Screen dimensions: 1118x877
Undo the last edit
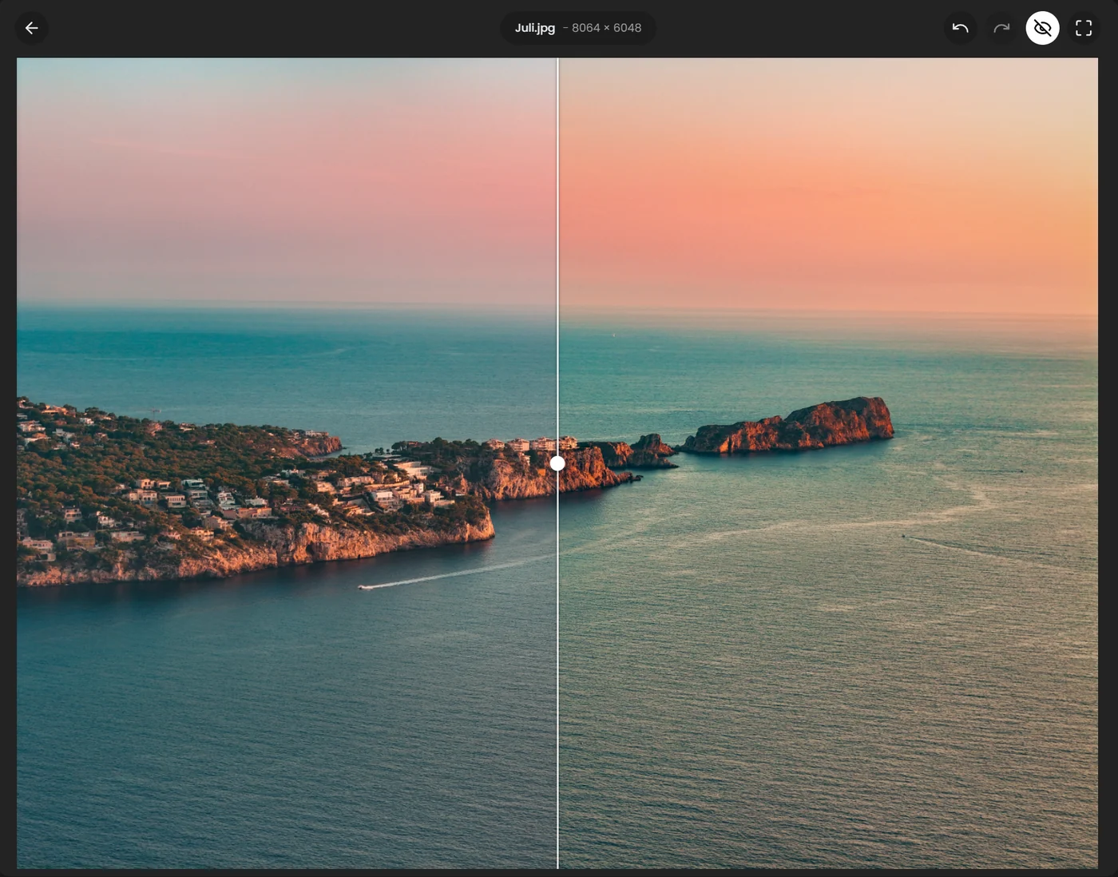(961, 28)
